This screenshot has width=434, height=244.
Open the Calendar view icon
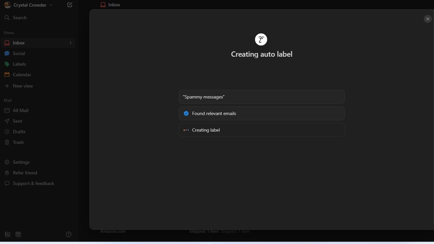point(7,75)
